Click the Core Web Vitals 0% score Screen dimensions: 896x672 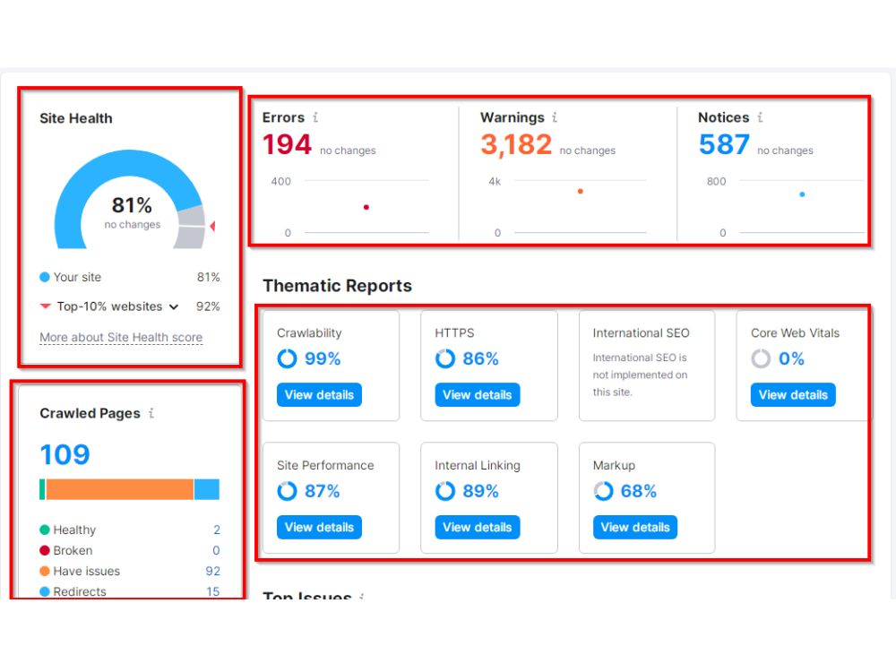(x=791, y=359)
